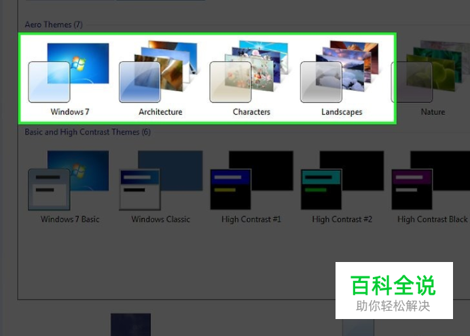
Task: Select the High Contrast #2 theme
Action: (x=342, y=187)
